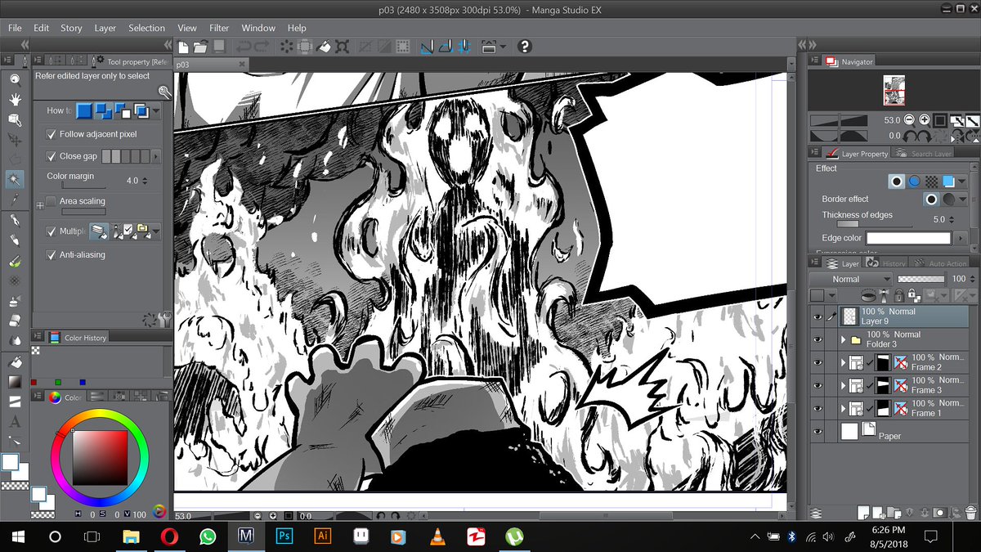
Task: Undo the last action
Action: coord(244,47)
